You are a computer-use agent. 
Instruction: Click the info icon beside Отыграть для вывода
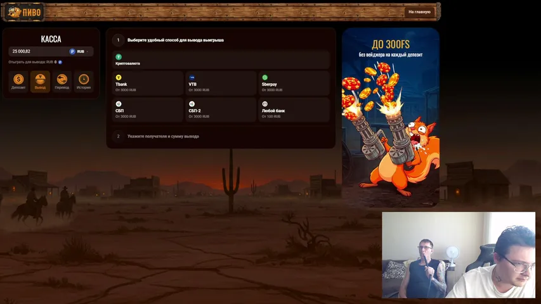[x=60, y=62]
